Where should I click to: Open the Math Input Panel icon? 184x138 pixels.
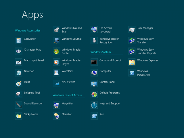click(19, 62)
